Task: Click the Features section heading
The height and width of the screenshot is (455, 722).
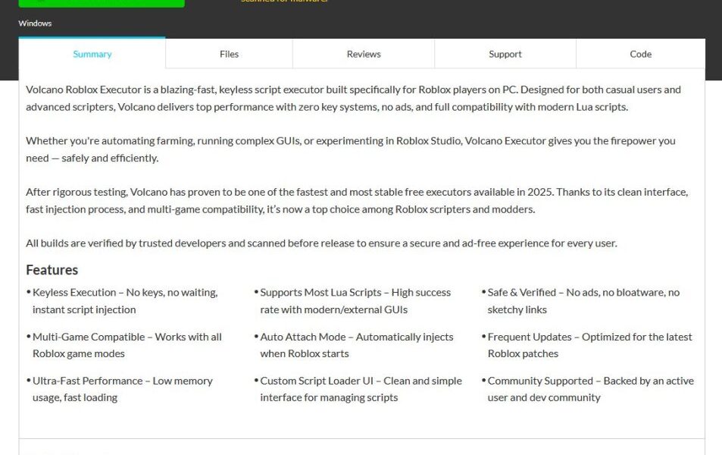Action: click(x=52, y=269)
